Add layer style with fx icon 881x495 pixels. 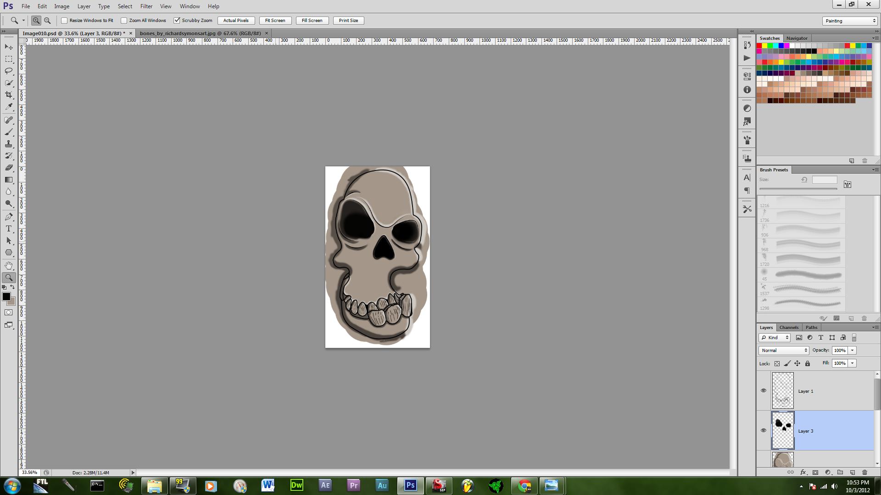click(803, 473)
